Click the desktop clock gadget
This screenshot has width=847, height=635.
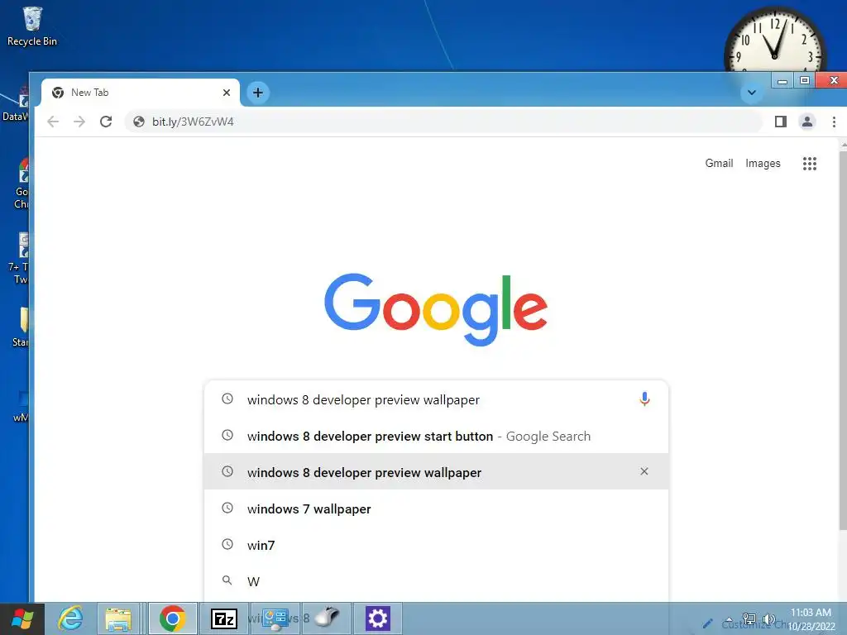[x=774, y=41]
